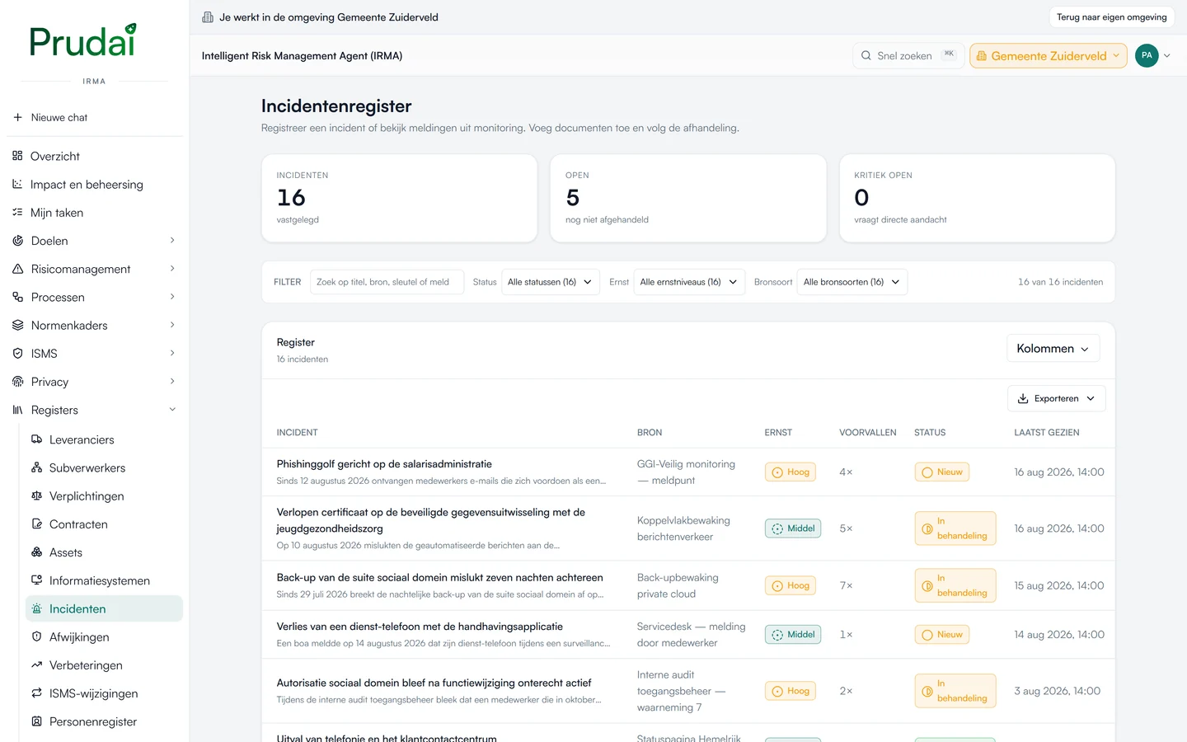Viewport: 1187px width, 742px height.
Task: Click the Risicomanagement warning triangle icon
Action: pyautogui.click(x=17, y=269)
